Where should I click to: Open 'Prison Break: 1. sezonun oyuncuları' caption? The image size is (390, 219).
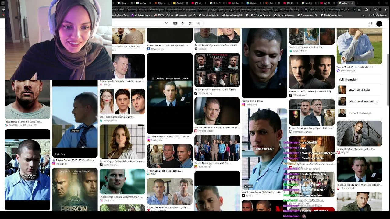coord(168,45)
